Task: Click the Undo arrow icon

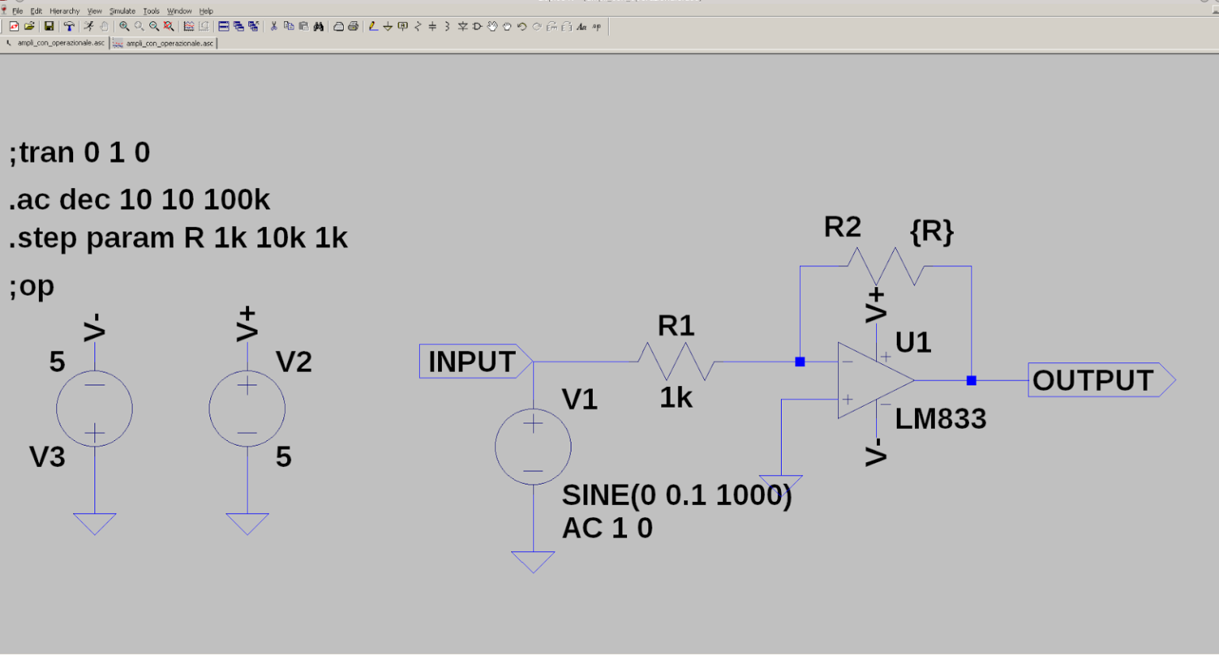Action: click(521, 26)
